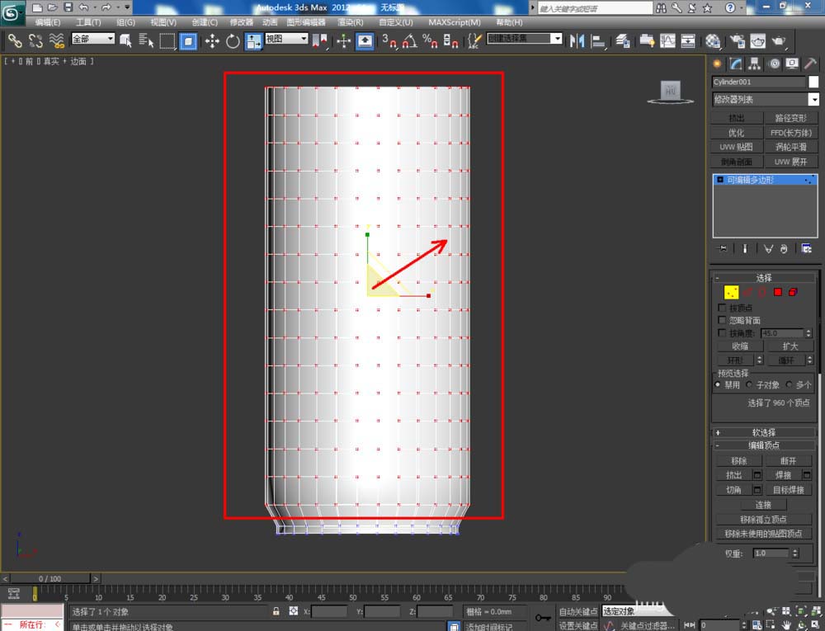Select the Move transform tool
Screen dimensions: 825x631
[x=212, y=40]
